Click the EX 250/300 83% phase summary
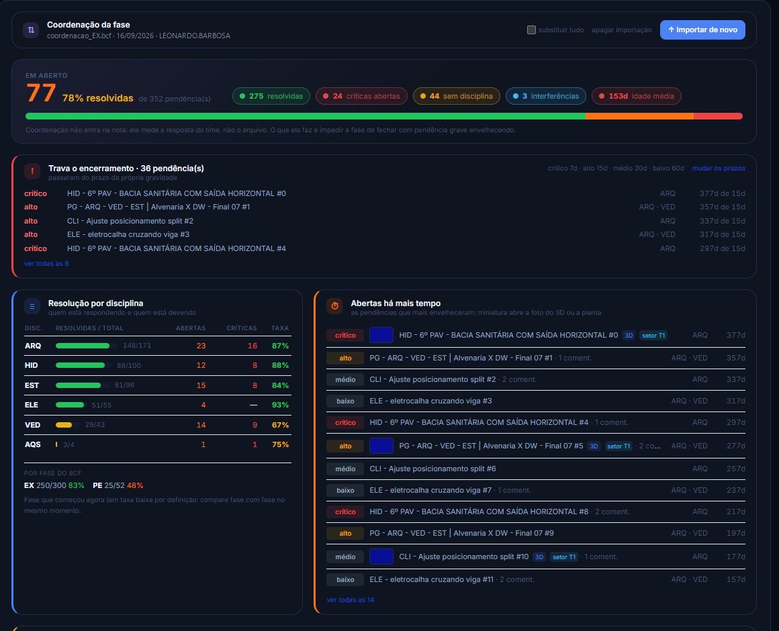The height and width of the screenshot is (631, 779). (54, 485)
